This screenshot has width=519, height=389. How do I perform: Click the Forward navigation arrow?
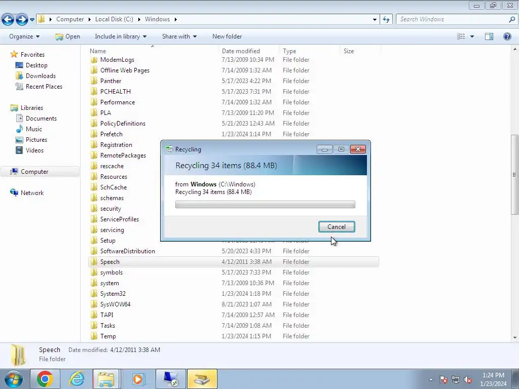point(22,20)
